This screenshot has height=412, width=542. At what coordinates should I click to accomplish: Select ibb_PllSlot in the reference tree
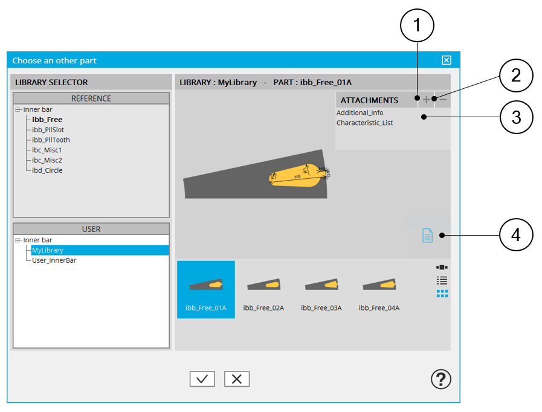coord(47,130)
